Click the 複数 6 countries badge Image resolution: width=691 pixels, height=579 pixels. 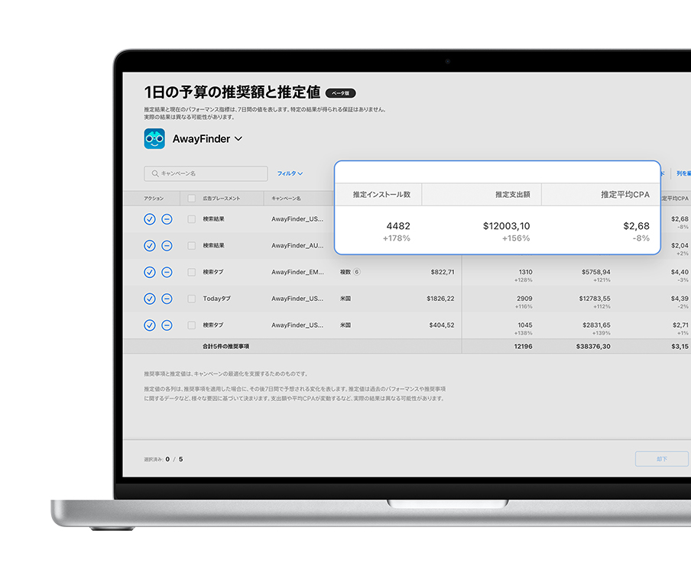click(349, 272)
